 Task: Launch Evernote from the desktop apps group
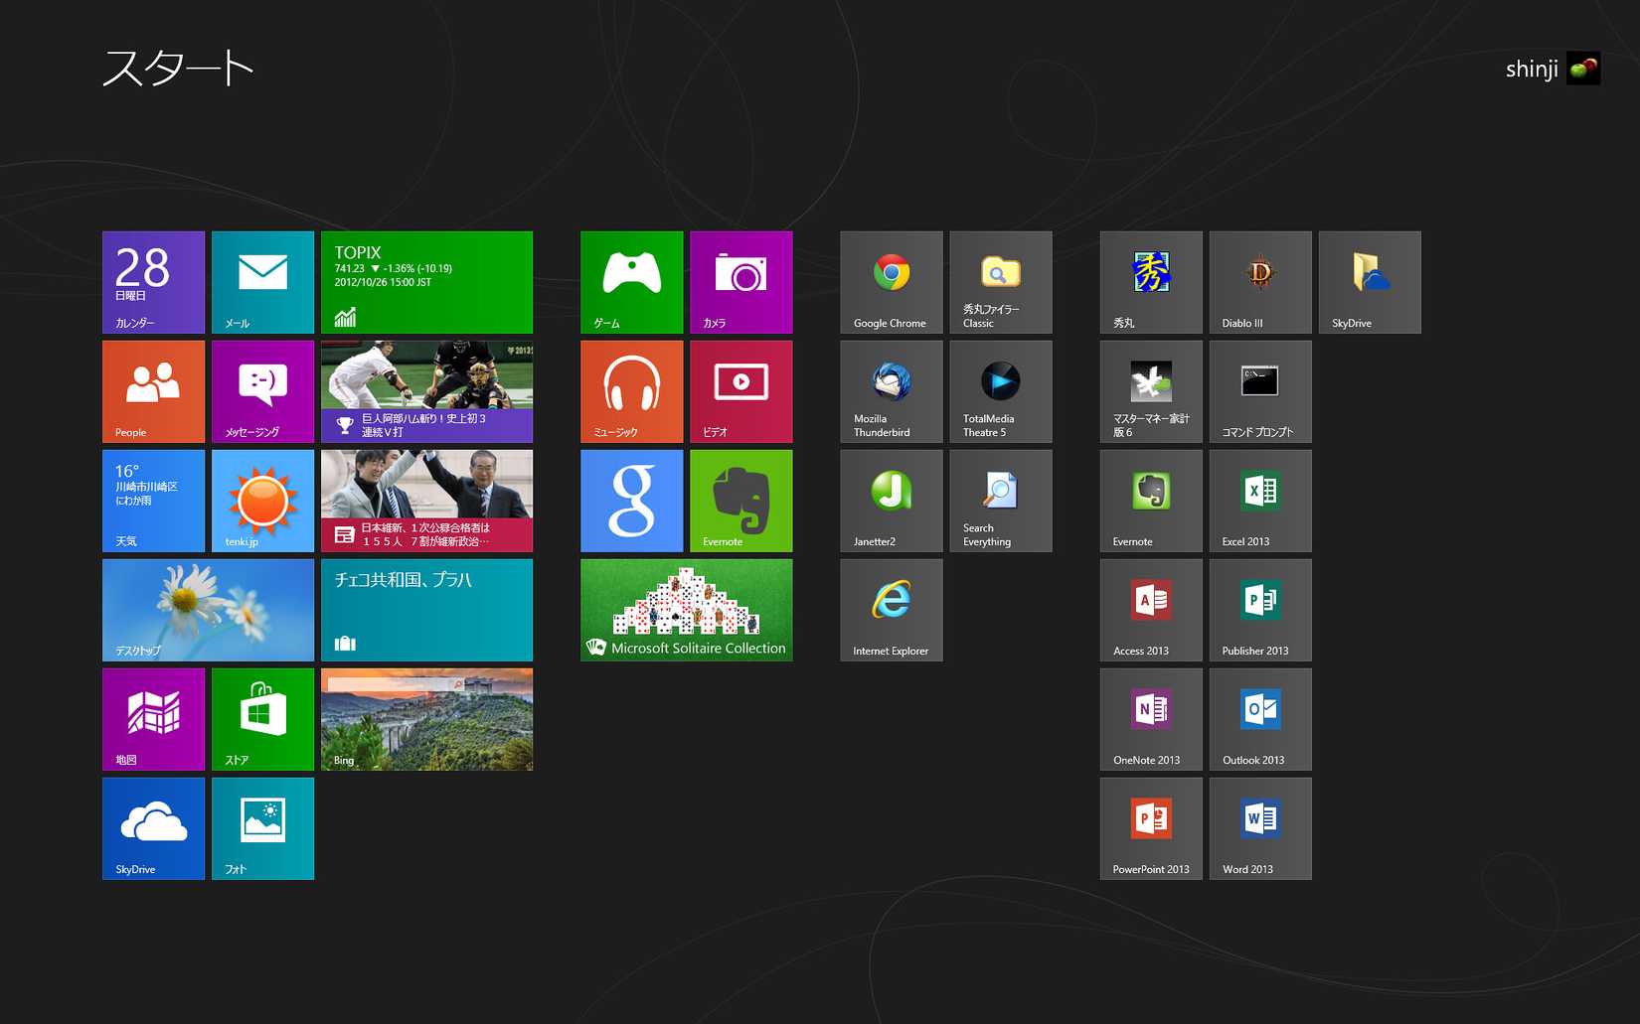(x=1150, y=501)
